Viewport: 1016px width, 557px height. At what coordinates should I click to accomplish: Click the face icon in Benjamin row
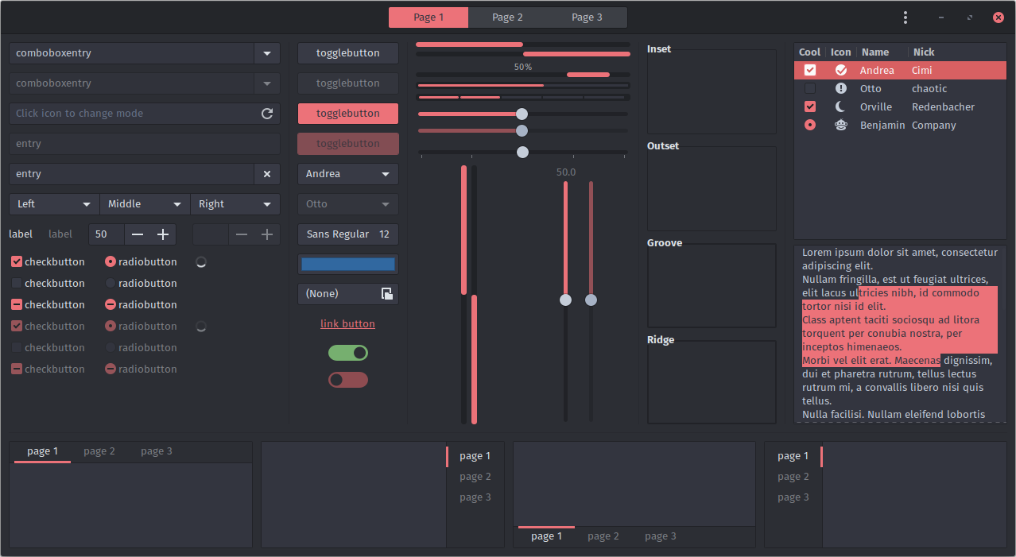(840, 125)
